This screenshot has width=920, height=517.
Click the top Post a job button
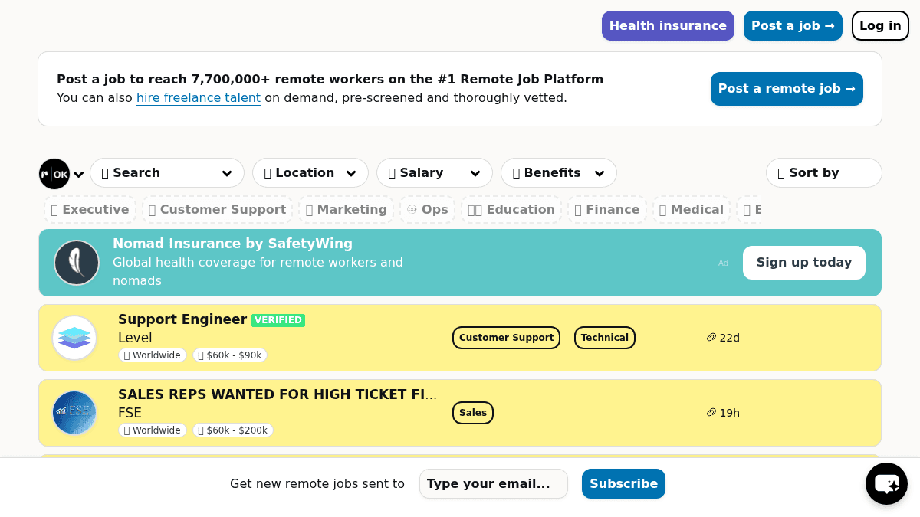click(793, 26)
